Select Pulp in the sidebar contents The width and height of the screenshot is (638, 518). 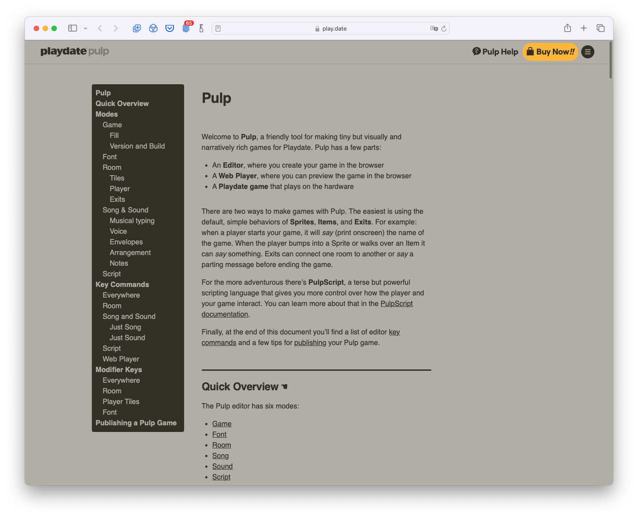[103, 93]
